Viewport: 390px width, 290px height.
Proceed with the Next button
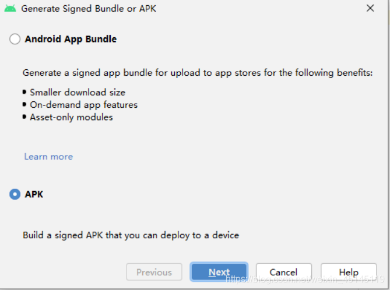(x=219, y=272)
